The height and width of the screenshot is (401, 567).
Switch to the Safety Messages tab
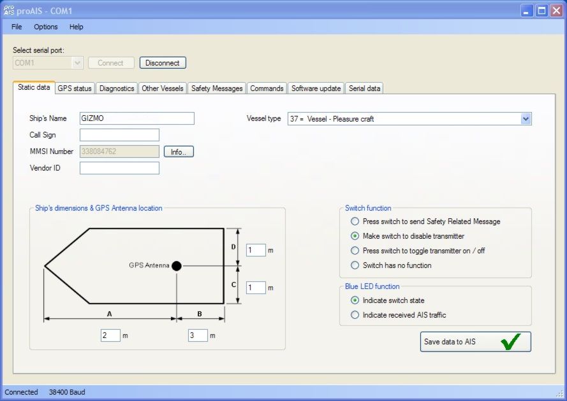point(217,88)
